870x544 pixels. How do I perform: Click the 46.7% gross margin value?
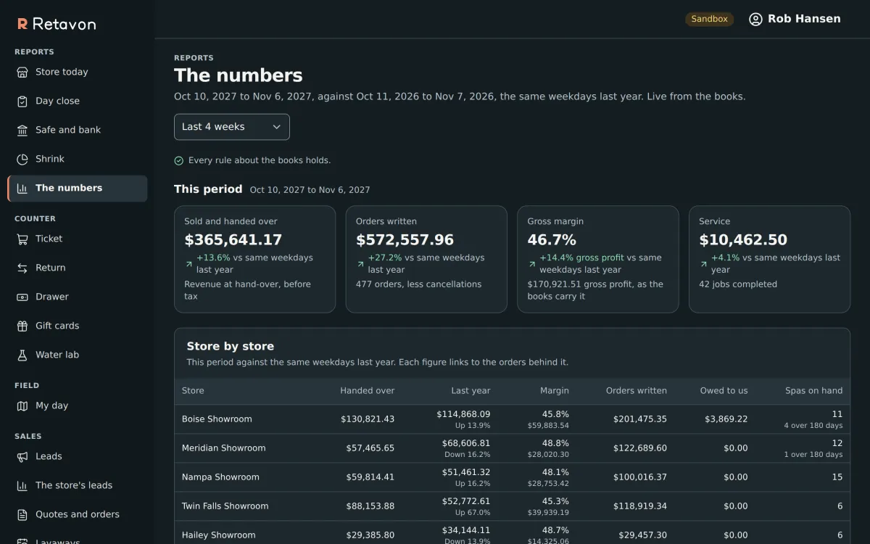552,240
